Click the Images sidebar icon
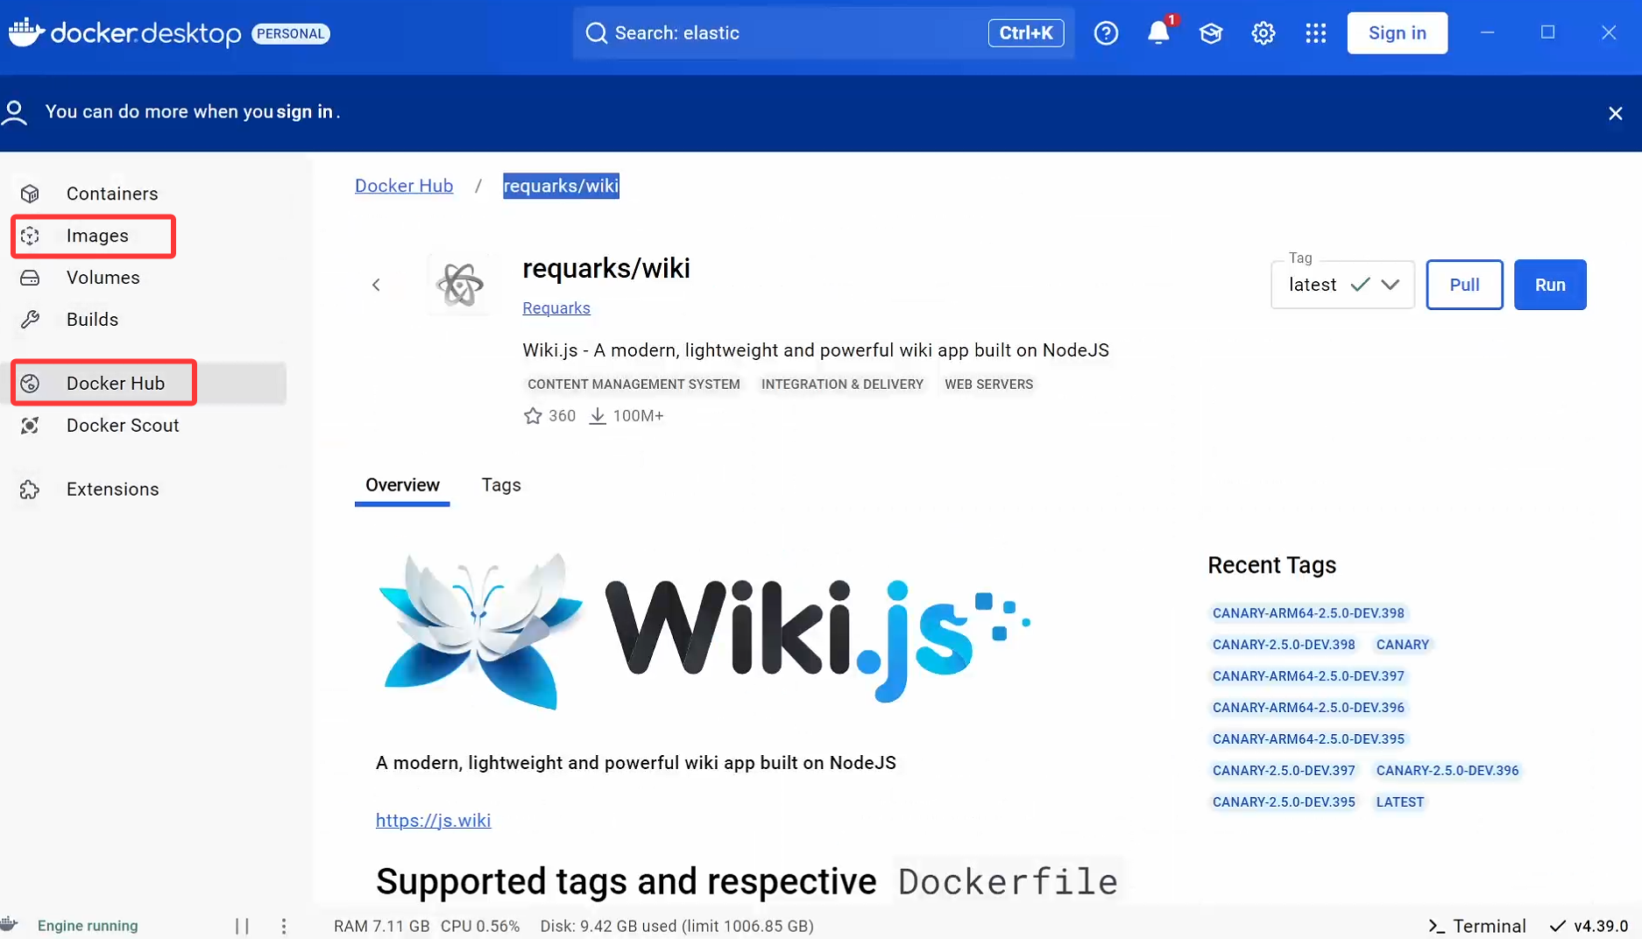This screenshot has width=1642, height=939. 30,236
